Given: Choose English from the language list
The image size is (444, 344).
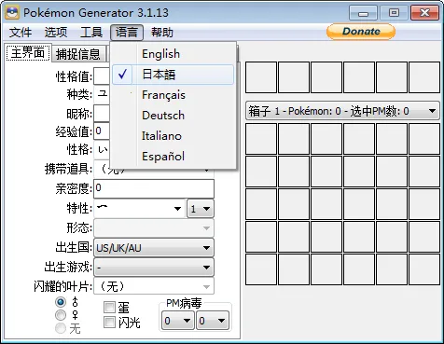Looking at the screenshot, I should [173, 54].
